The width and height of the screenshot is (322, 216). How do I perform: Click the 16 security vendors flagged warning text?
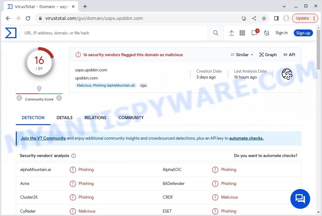point(133,55)
